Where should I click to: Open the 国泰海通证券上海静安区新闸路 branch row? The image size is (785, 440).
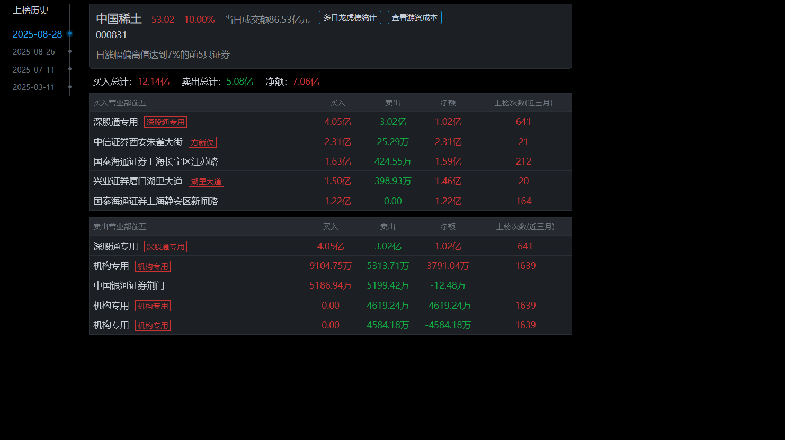330,201
